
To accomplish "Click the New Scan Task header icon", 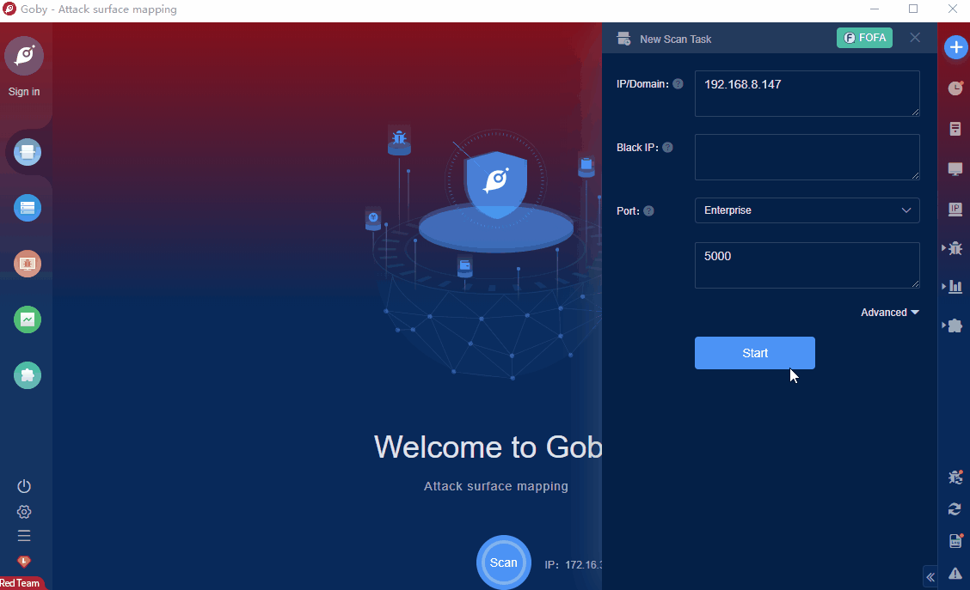I will 623,39.
